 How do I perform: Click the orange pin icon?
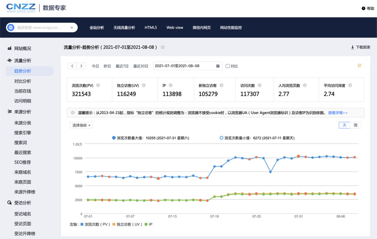tap(359, 65)
